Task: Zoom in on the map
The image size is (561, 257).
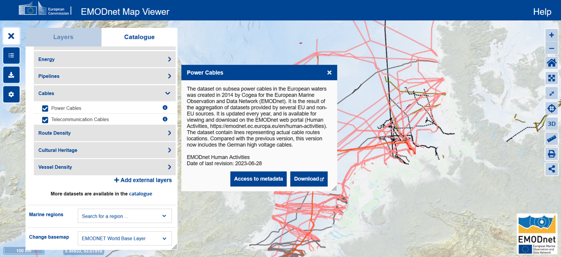Action: [x=551, y=35]
